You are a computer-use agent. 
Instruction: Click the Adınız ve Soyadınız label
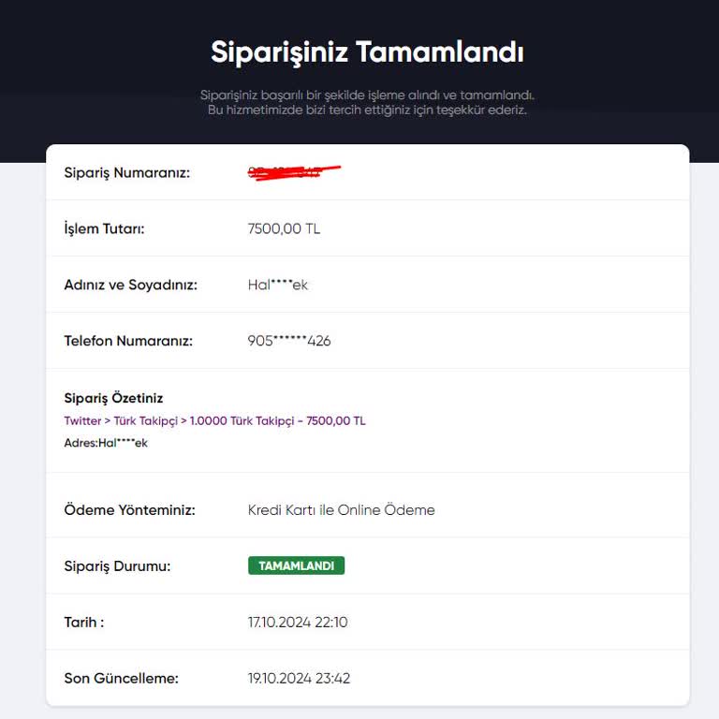click(130, 285)
